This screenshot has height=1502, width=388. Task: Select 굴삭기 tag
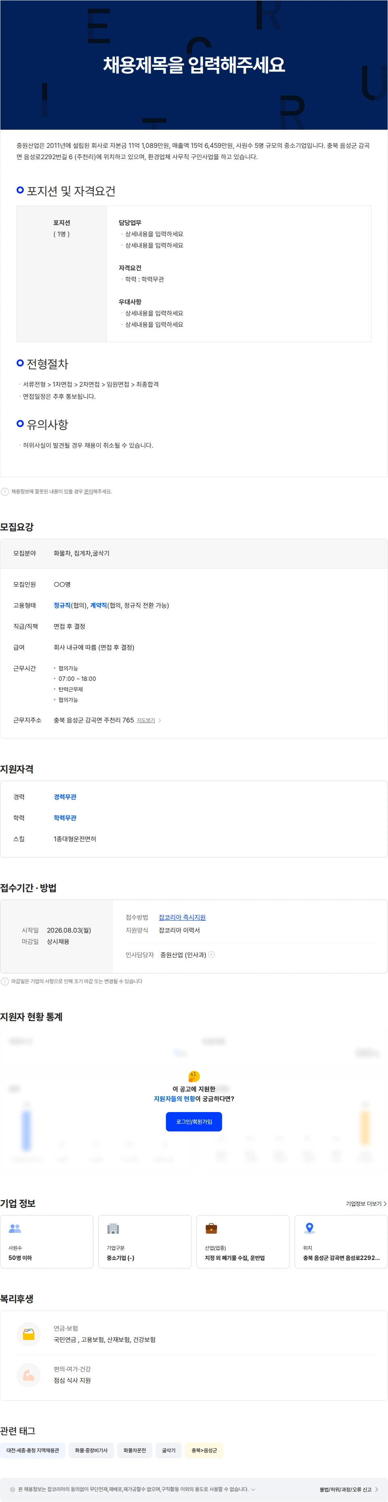point(169,1450)
